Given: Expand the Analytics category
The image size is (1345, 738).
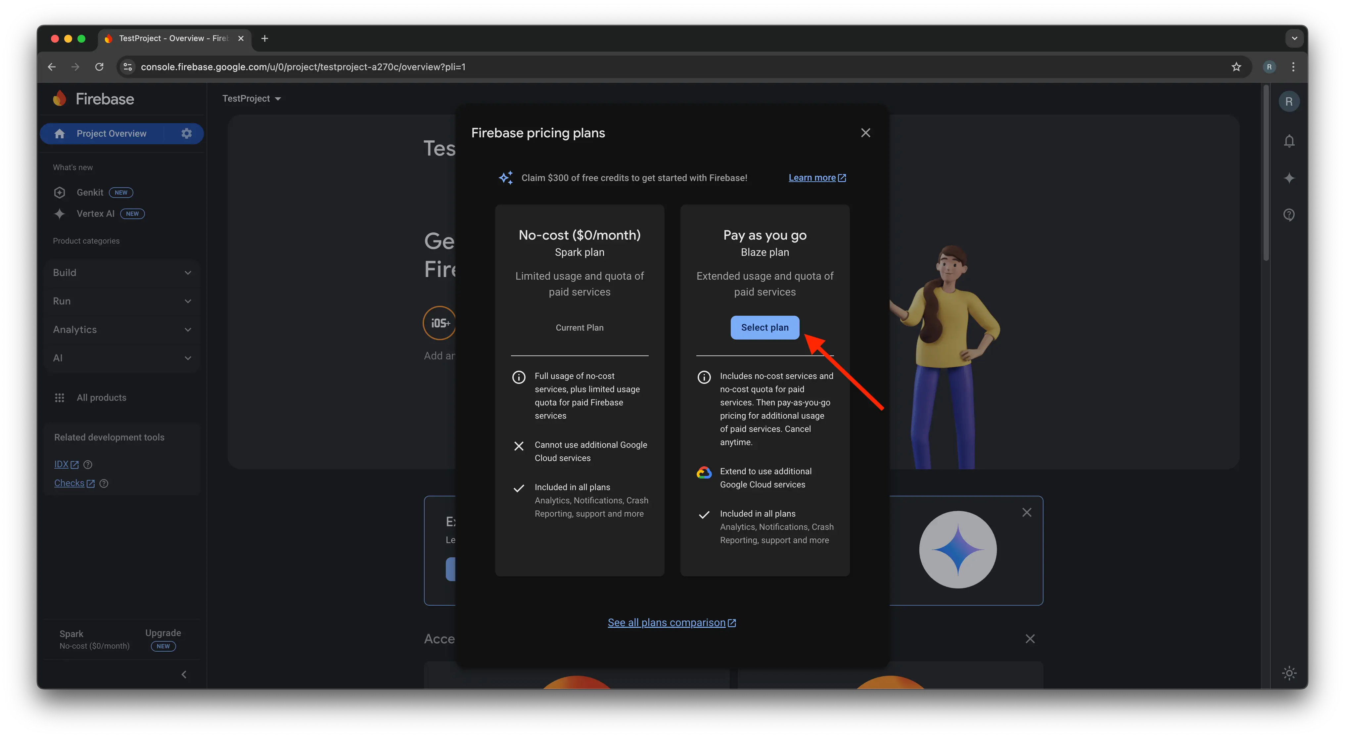Looking at the screenshot, I should 122,329.
